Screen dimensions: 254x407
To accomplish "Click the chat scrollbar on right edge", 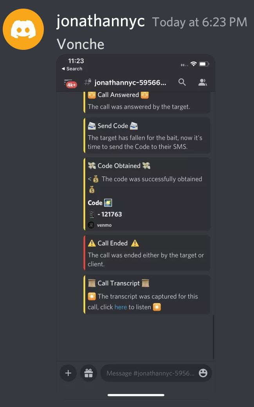I will tap(213, 337).
